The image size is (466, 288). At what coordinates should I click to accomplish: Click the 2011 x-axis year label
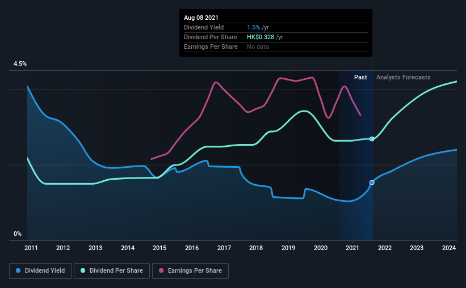[31, 248]
